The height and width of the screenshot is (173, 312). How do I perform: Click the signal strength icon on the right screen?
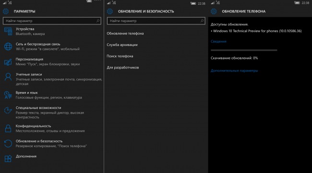pos(213,3)
